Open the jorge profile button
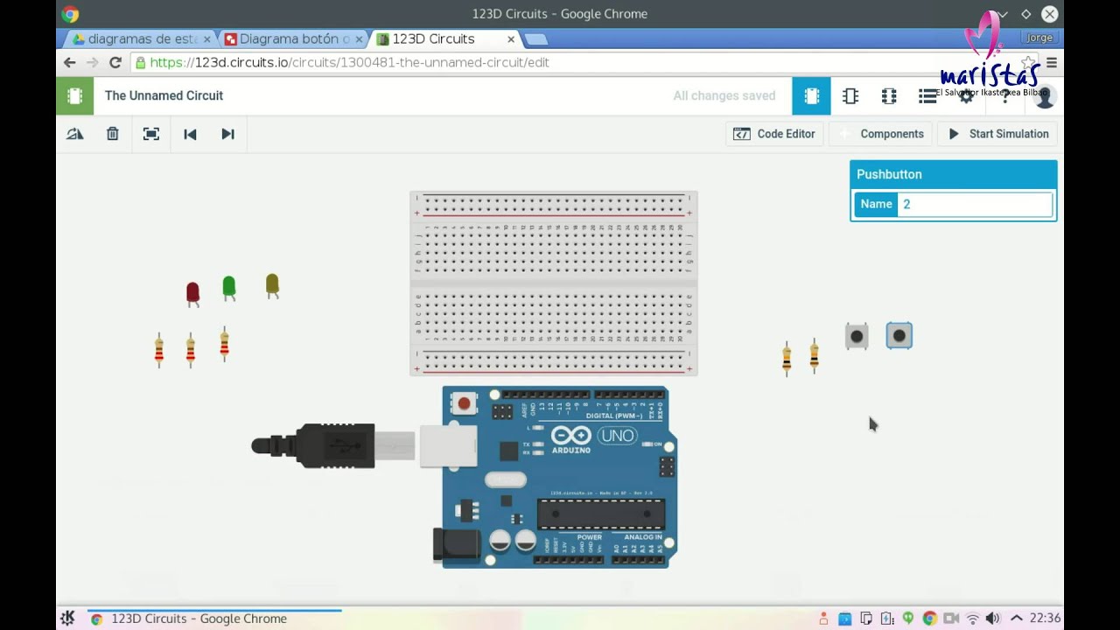 [x=1039, y=38]
